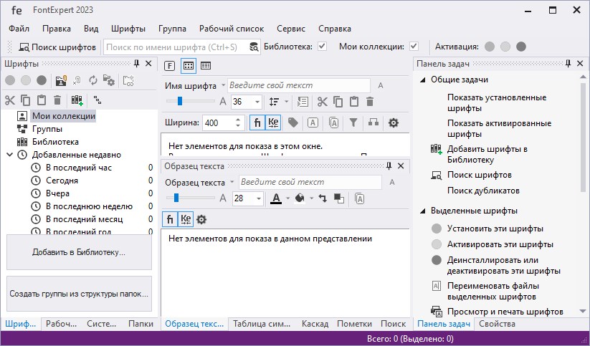The width and height of the screenshot is (590, 346).
Task: Select the thumbnail grid view icon
Action: (x=189, y=66)
